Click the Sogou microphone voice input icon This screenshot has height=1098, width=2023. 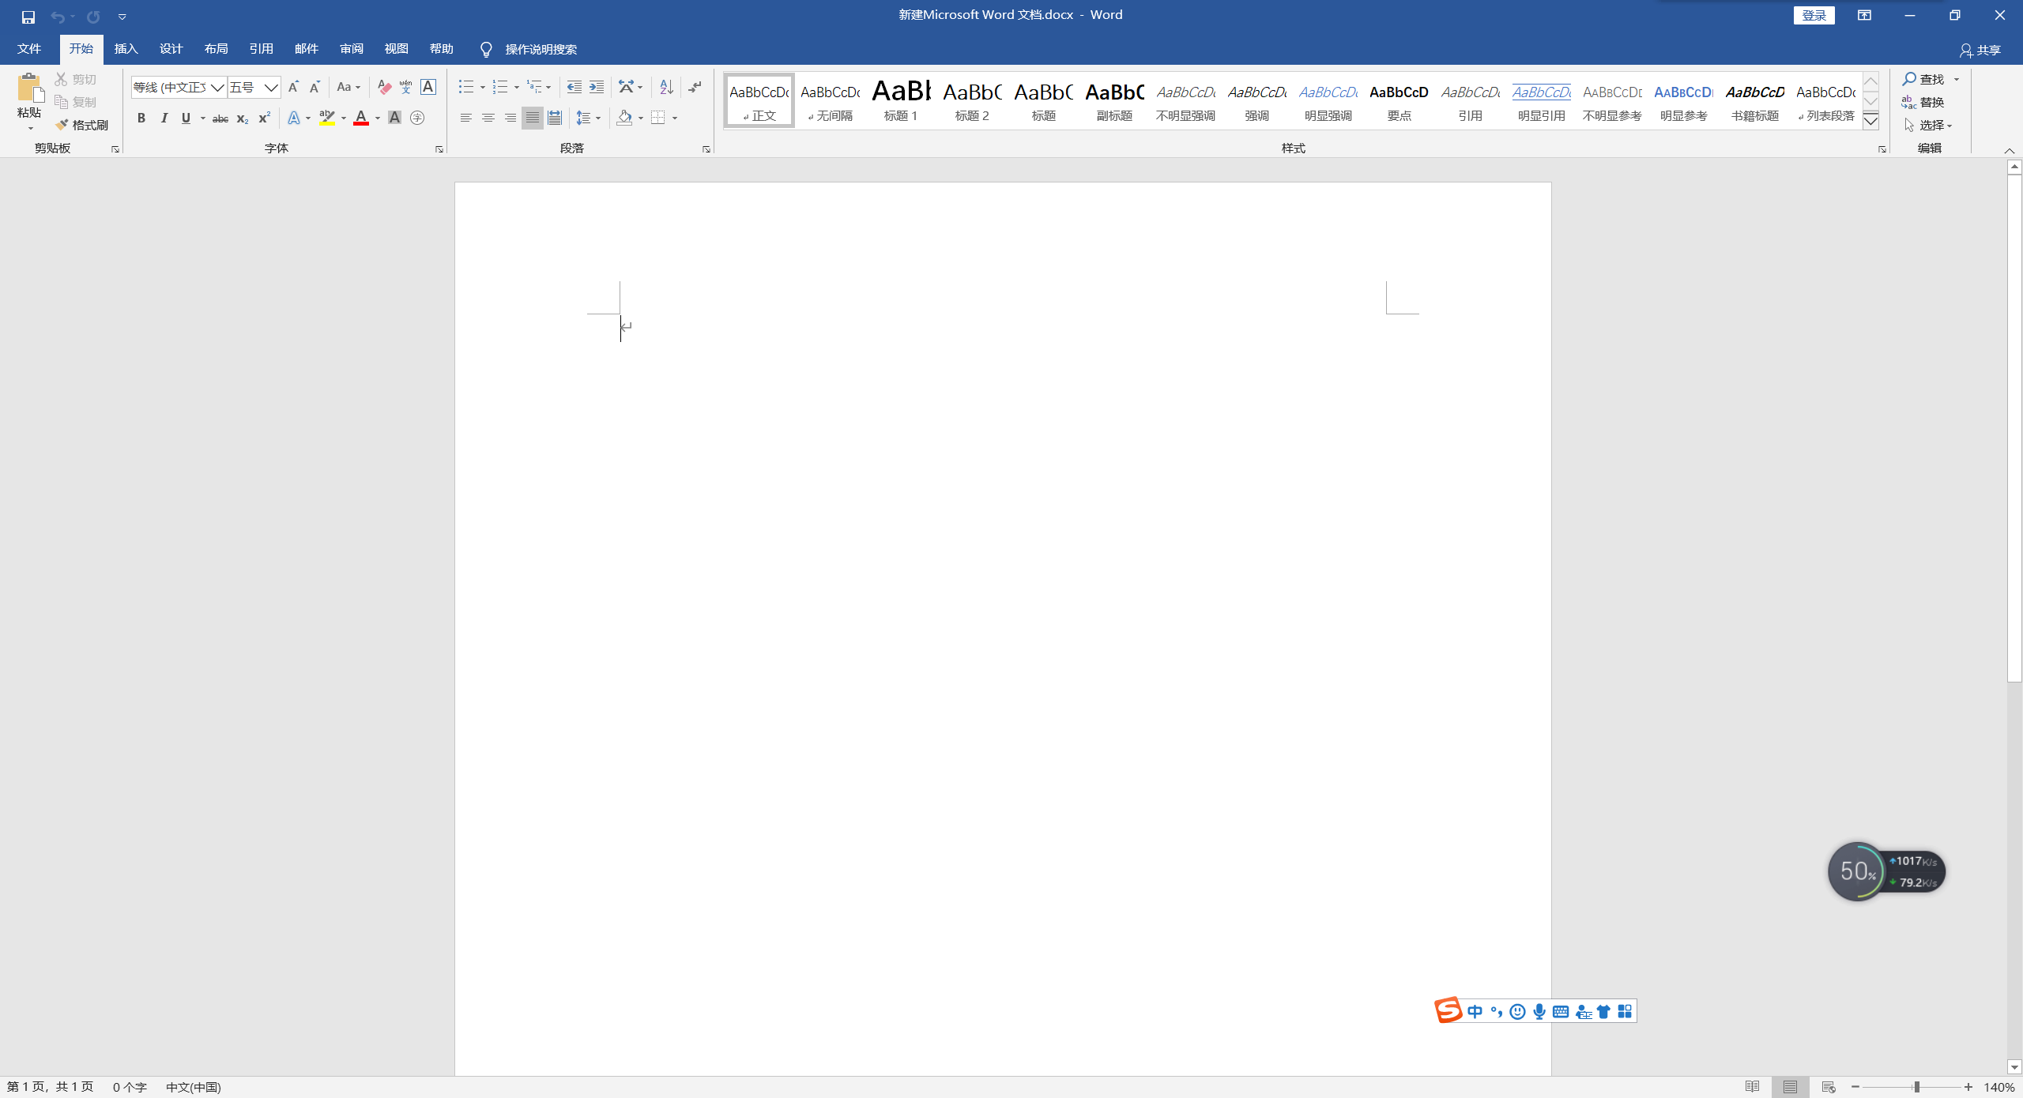point(1539,1012)
